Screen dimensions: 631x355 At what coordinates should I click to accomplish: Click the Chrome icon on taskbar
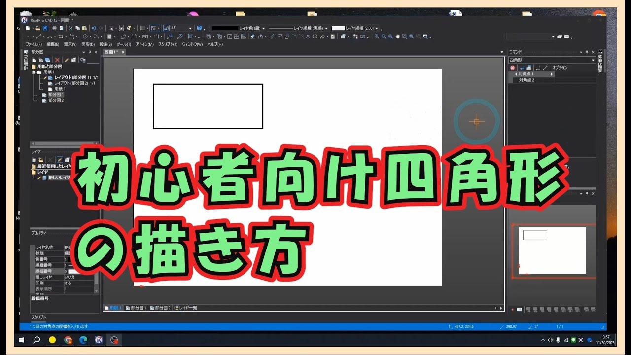pos(68,340)
